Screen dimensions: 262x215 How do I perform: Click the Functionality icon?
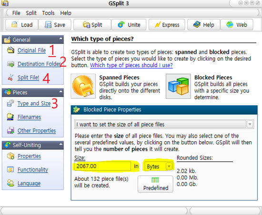(10, 170)
